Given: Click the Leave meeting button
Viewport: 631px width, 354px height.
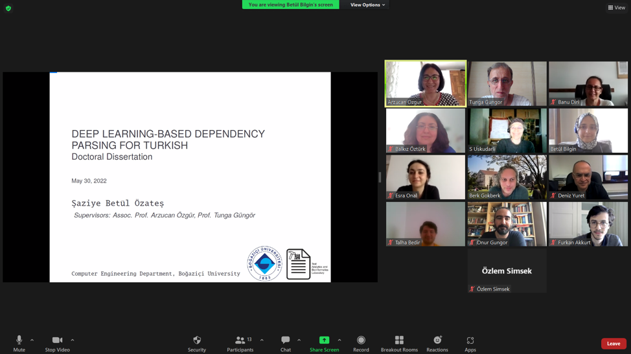Looking at the screenshot, I should (x=613, y=344).
